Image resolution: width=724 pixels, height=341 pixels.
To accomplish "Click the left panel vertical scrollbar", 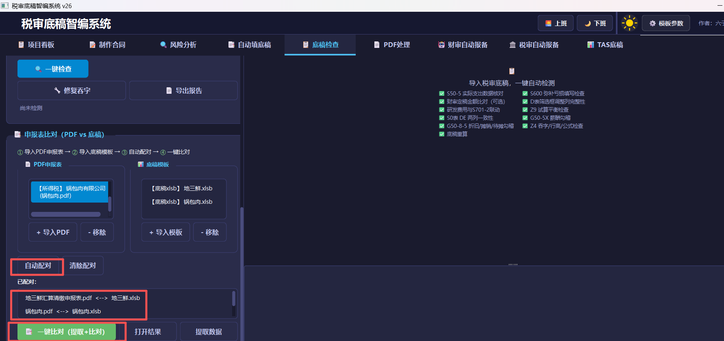I will pos(242,274).
